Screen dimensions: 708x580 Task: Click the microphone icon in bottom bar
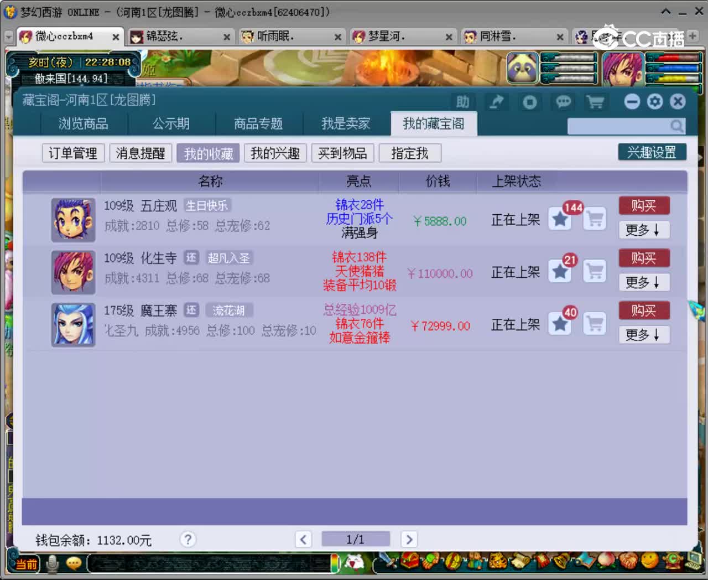click(x=53, y=563)
